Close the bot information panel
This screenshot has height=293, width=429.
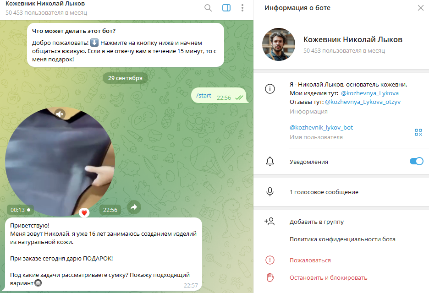420,8
